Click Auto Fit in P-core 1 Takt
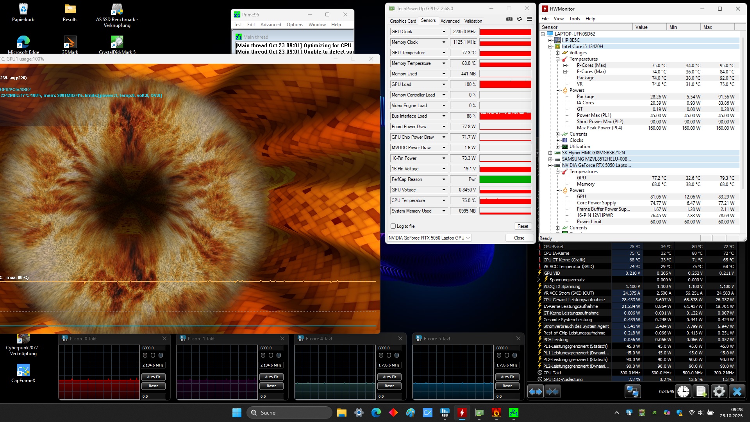Image resolution: width=750 pixels, height=422 pixels. 271,377
